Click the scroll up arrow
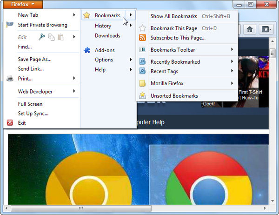The width and height of the screenshot is (279, 215). 272,41
